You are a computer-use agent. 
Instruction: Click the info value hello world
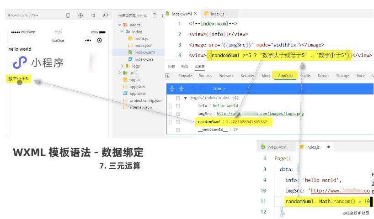225,105
